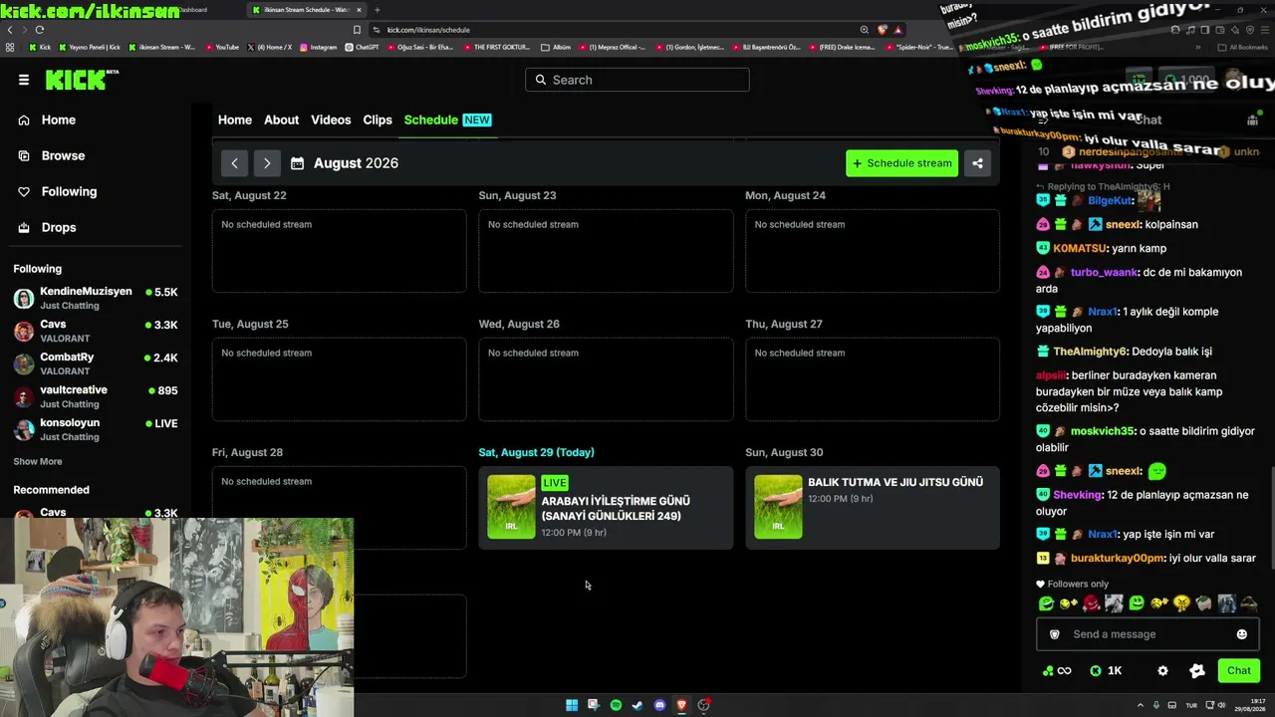Open Brave browser from the taskbar

click(681, 705)
